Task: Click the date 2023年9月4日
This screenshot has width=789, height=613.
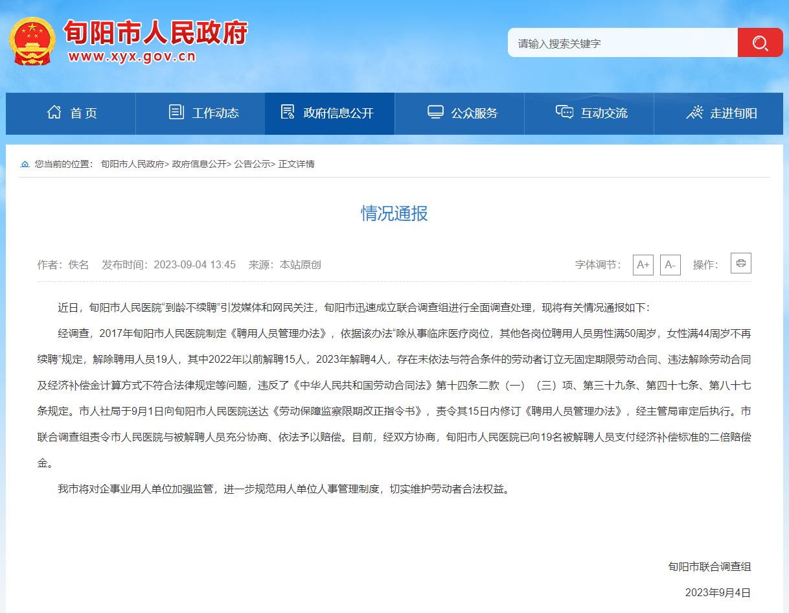Action: click(718, 592)
